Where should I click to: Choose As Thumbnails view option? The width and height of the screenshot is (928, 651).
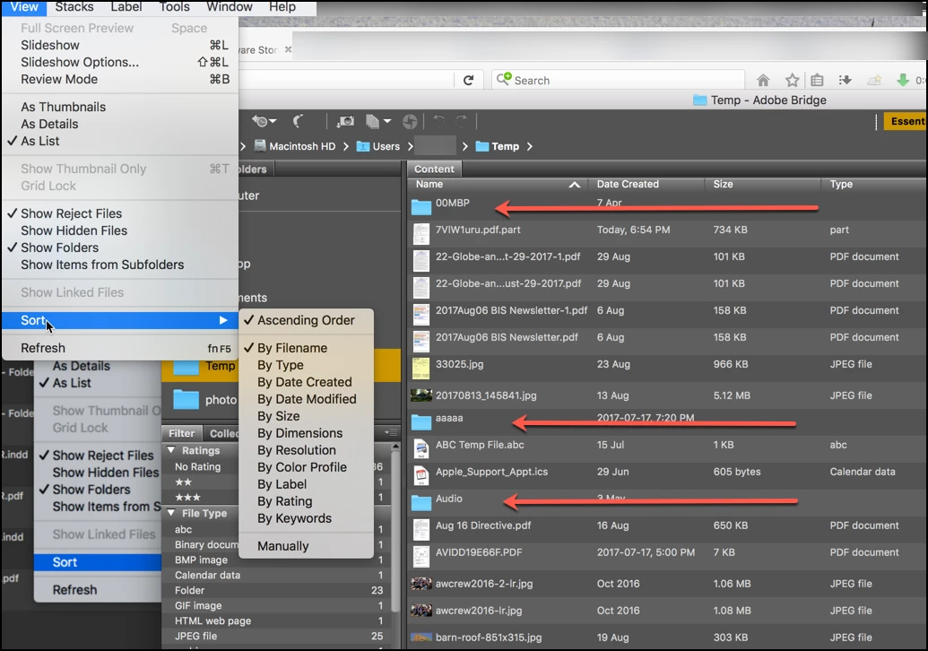pos(64,107)
